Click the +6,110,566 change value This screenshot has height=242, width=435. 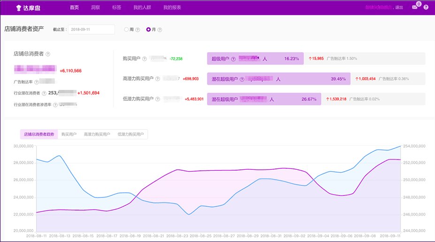tap(71, 71)
